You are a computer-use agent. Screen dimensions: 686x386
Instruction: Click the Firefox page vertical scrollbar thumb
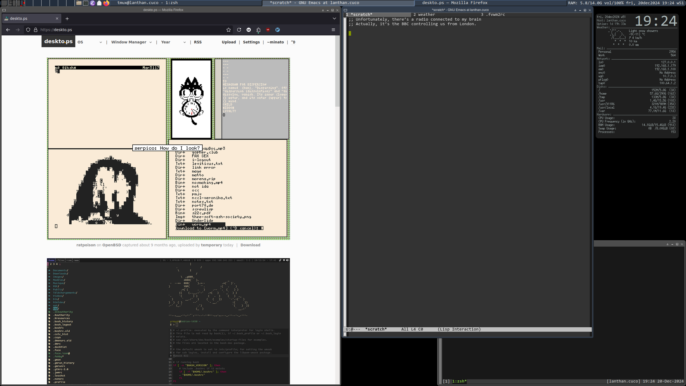click(x=337, y=71)
